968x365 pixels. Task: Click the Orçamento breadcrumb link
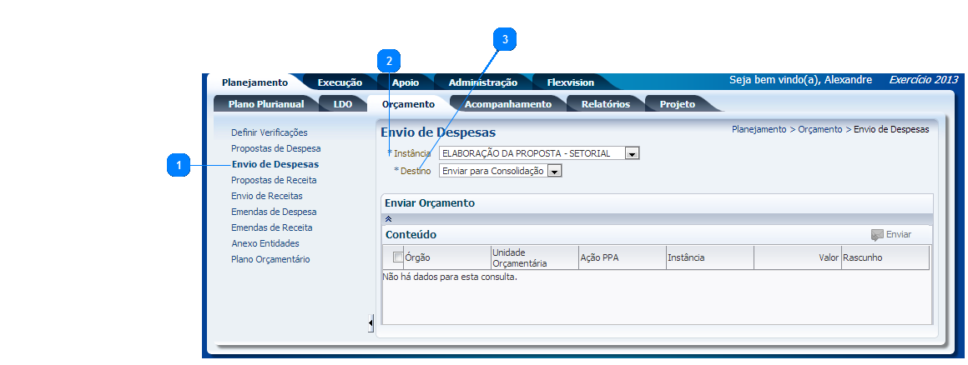pos(819,130)
